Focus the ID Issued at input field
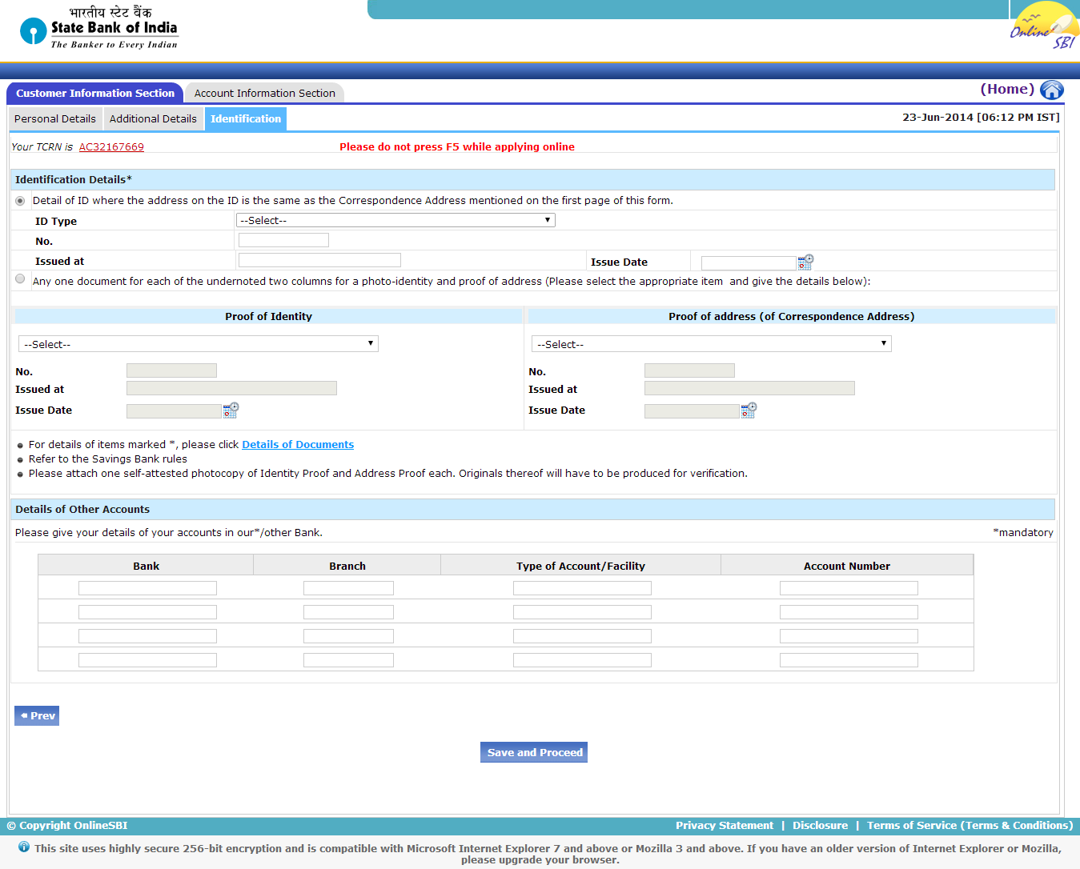1080x869 pixels. pyautogui.click(x=319, y=260)
